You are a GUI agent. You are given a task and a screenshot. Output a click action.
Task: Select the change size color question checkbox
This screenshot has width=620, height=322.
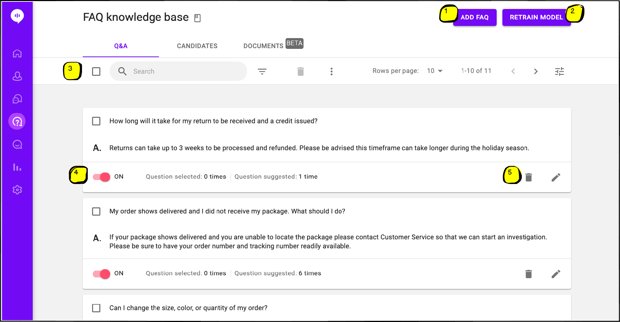[x=96, y=308]
